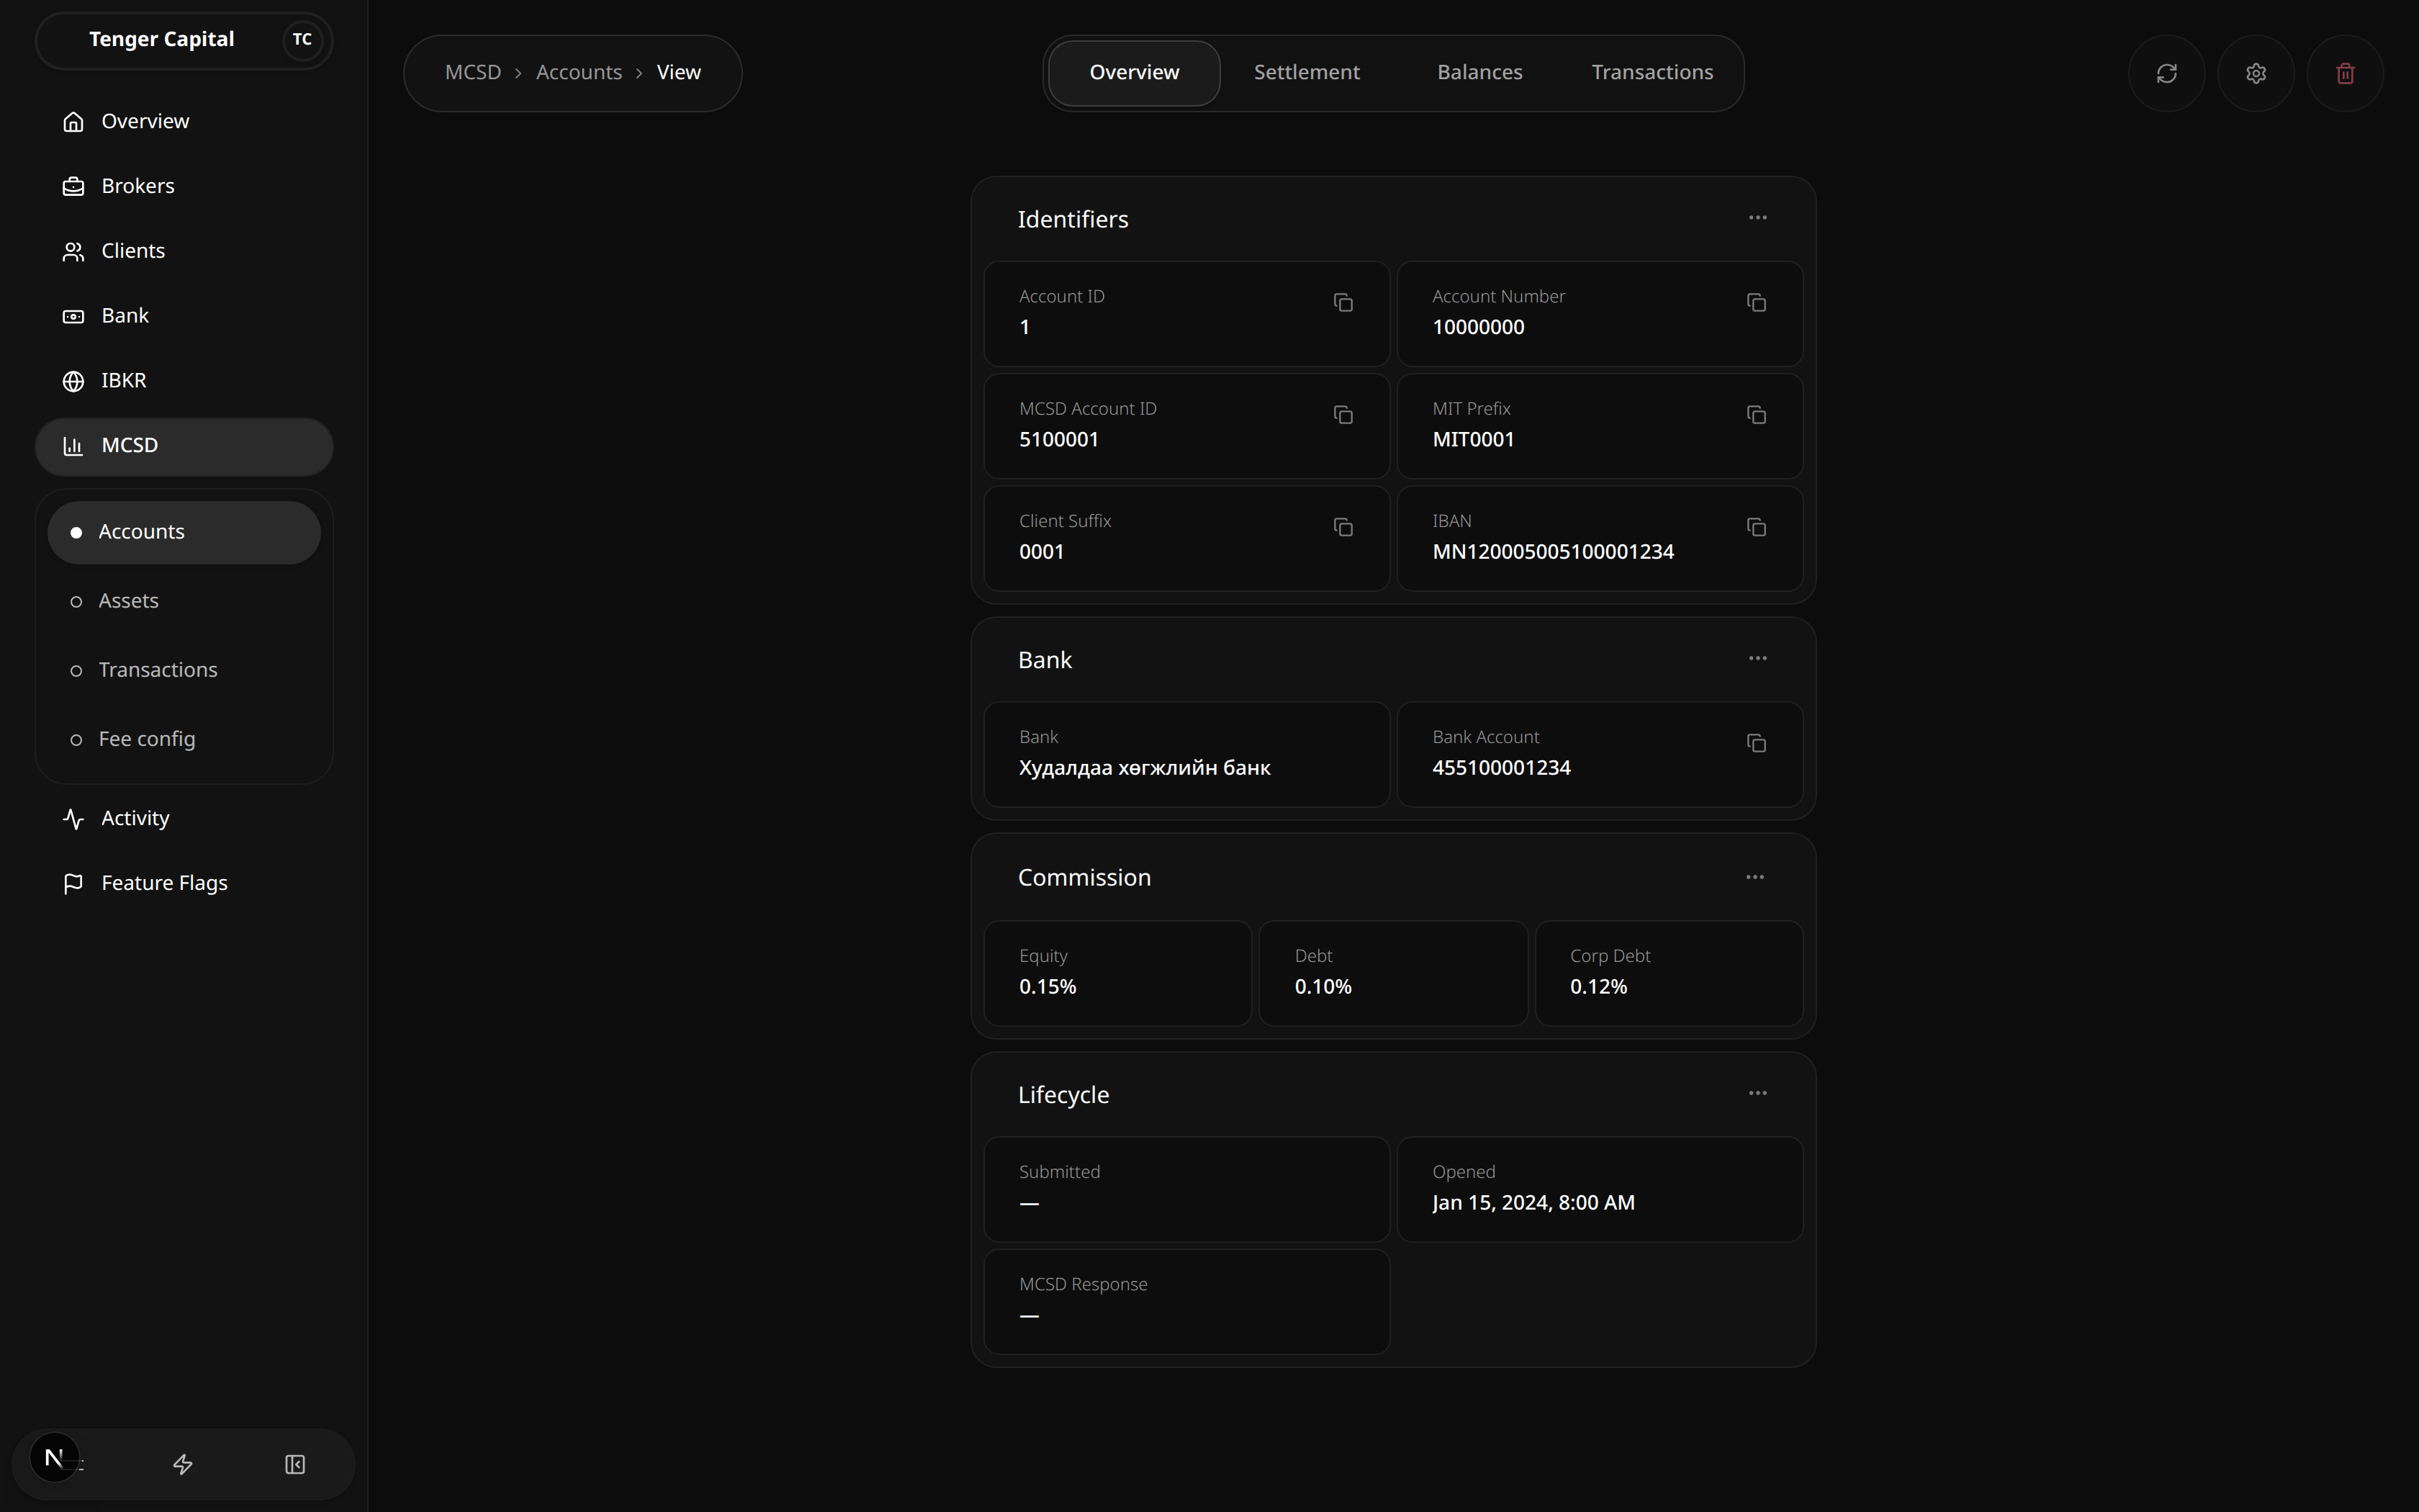Select Transactions in the MCSD submenu

(x=184, y=670)
